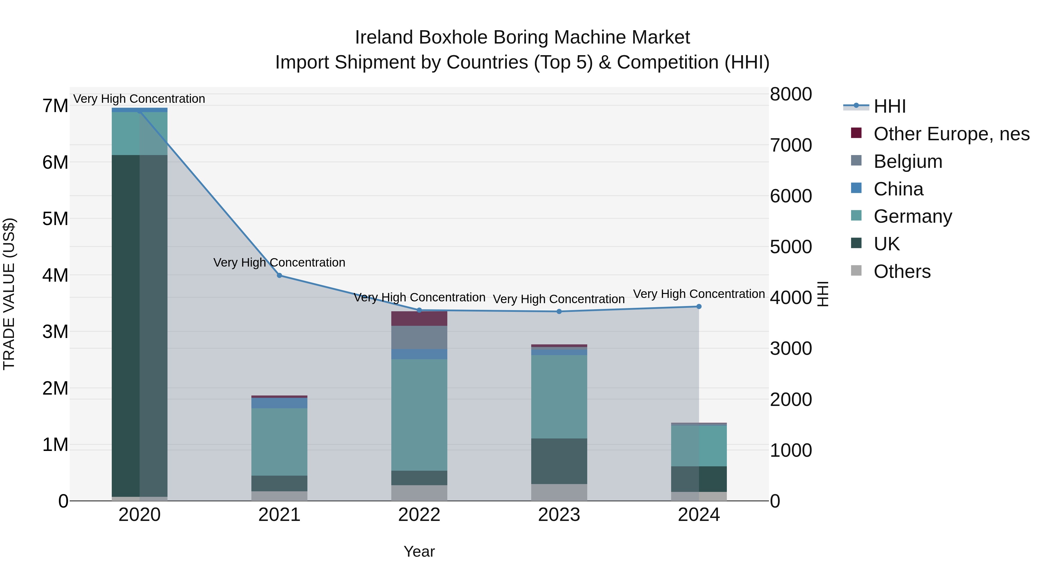This screenshot has height=588, width=1045.
Task: Click the Other Europe, nes maroon swatch
Action: 856,133
